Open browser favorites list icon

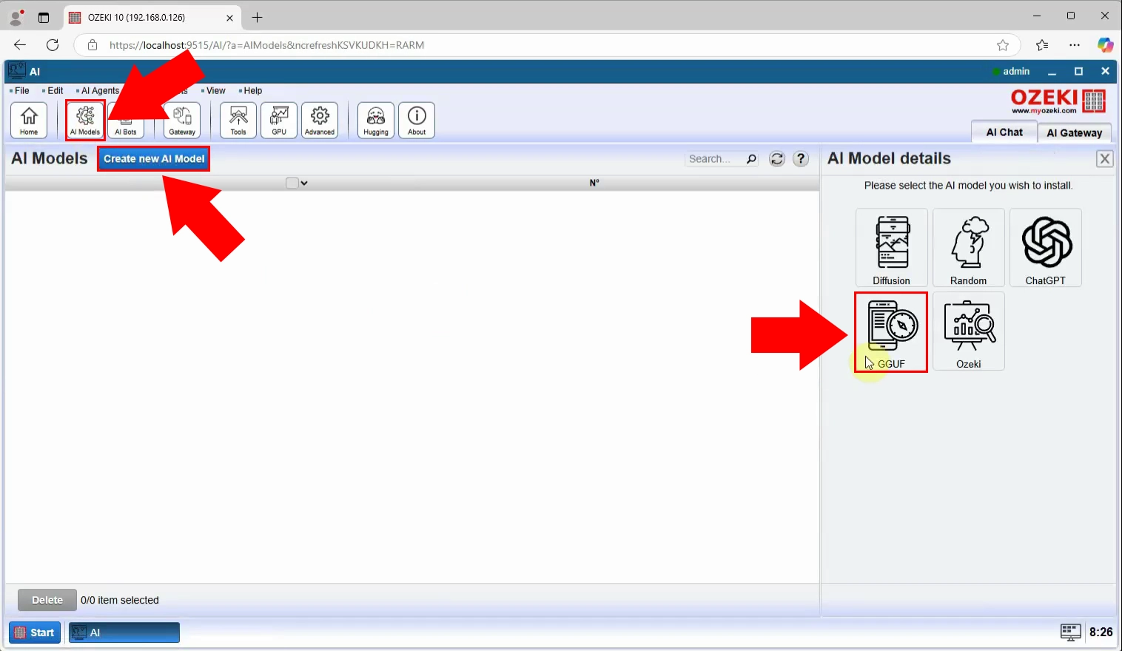1042,45
